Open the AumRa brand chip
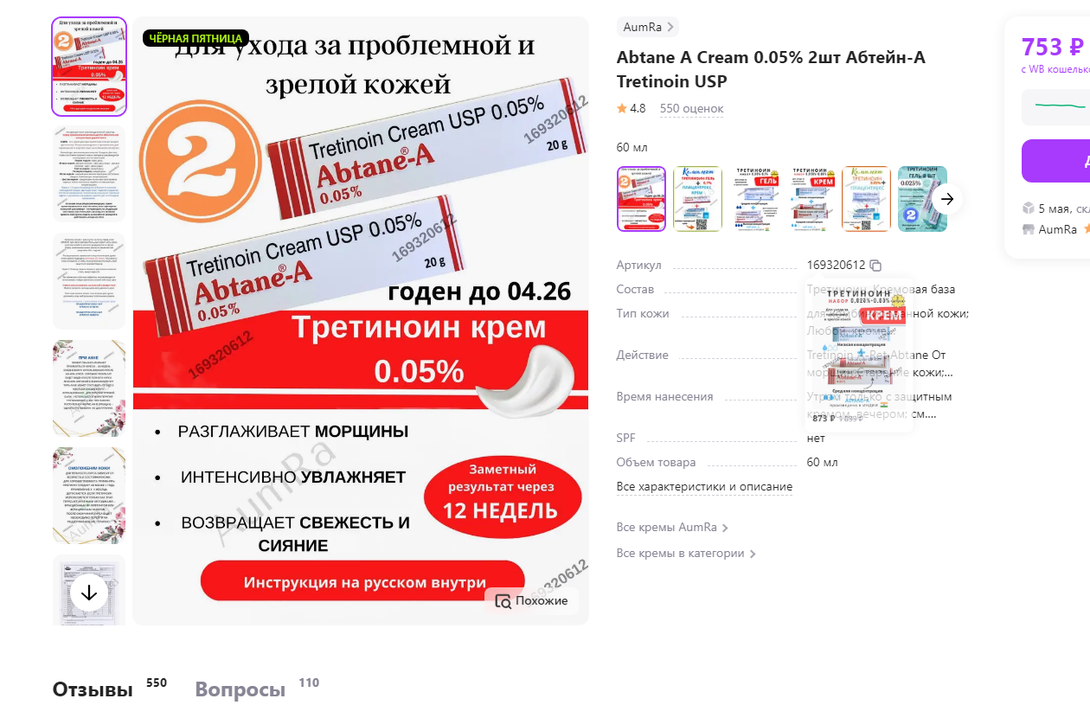Screen dimensions: 1090x705 pyautogui.click(x=648, y=27)
